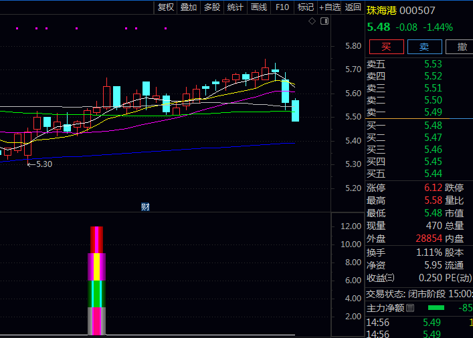The width and height of the screenshot is (473, 338).
Task: Click the 交易状态 闭市阶段 status line
Action: (x=419, y=294)
